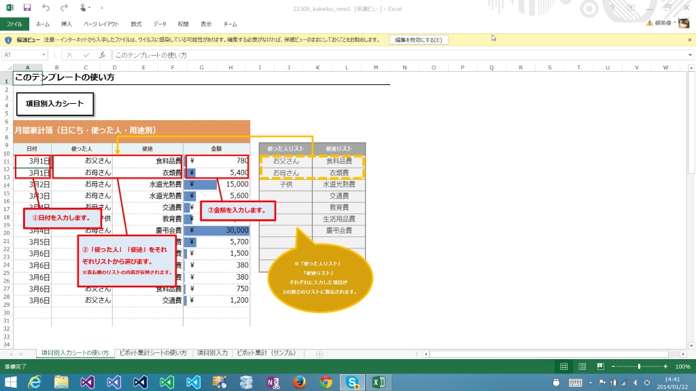Click the 水道光熱費 cell in 使途リスト
Viewport: 696px width, 391px height.
pos(338,184)
